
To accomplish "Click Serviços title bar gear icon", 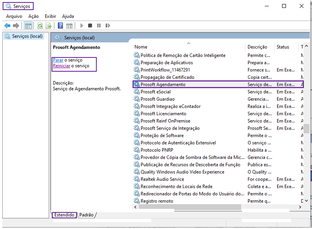I will [x=8, y=6].
